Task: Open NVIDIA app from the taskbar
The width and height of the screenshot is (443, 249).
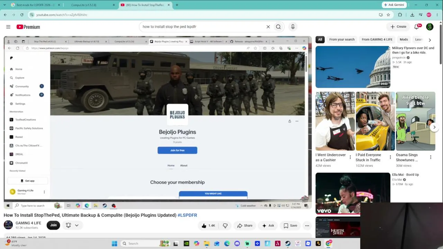Action: [186, 243]
